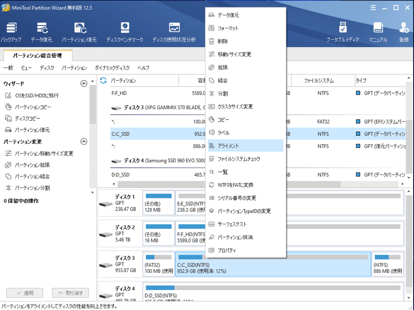Select ラベル from the context menu

(x=245, y=133)
